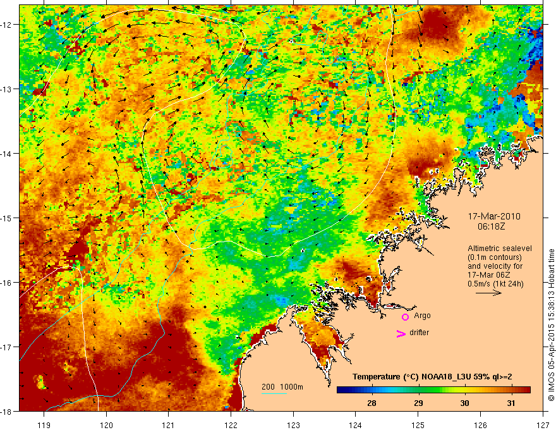Click the longitude axis label 119
556x430 pixels.
[x=44, y=425]
